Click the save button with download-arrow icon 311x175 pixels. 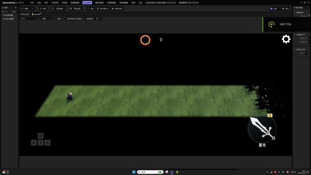pyautogui.click(x=43, y=9)
